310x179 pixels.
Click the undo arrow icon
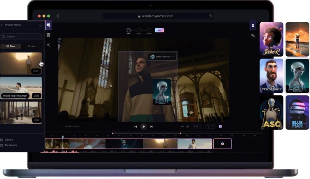[208, 127]
